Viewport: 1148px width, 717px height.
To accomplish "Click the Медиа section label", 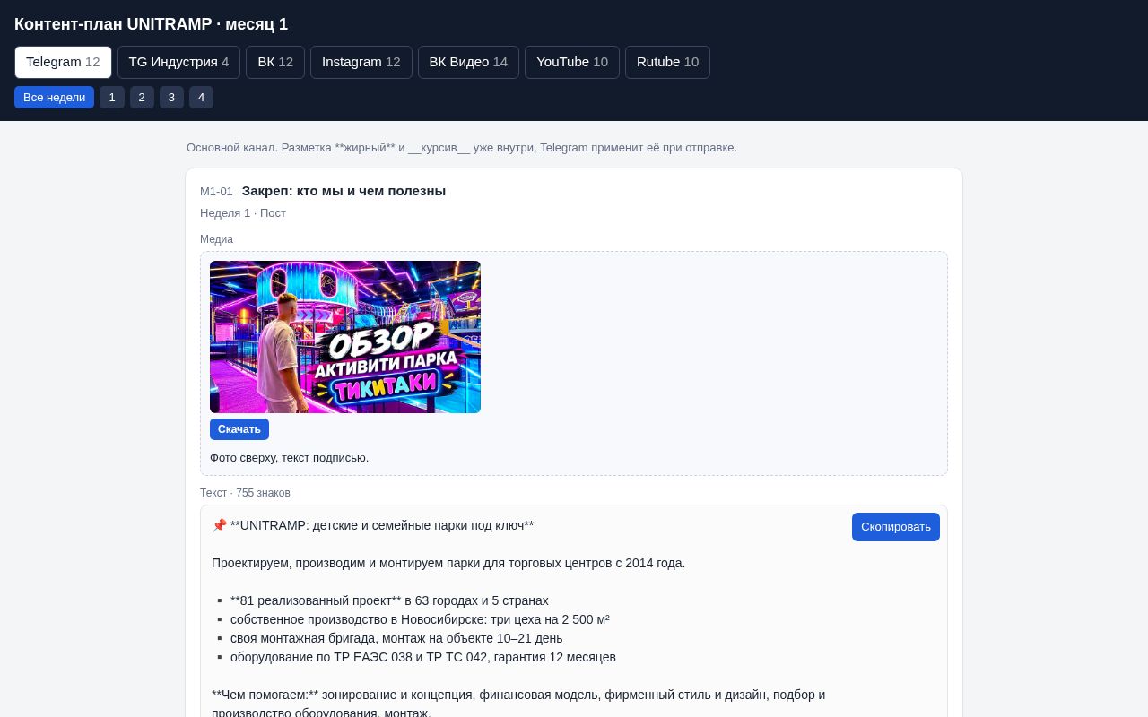I will tap(216, 239).
